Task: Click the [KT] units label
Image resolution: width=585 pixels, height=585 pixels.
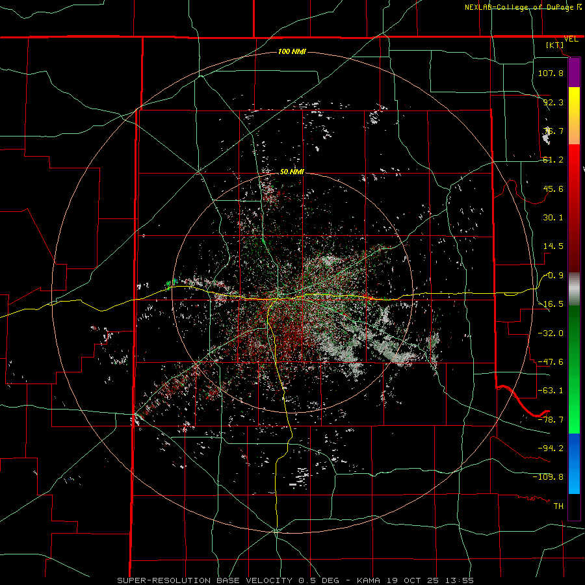Action: (x=555, y=45)
